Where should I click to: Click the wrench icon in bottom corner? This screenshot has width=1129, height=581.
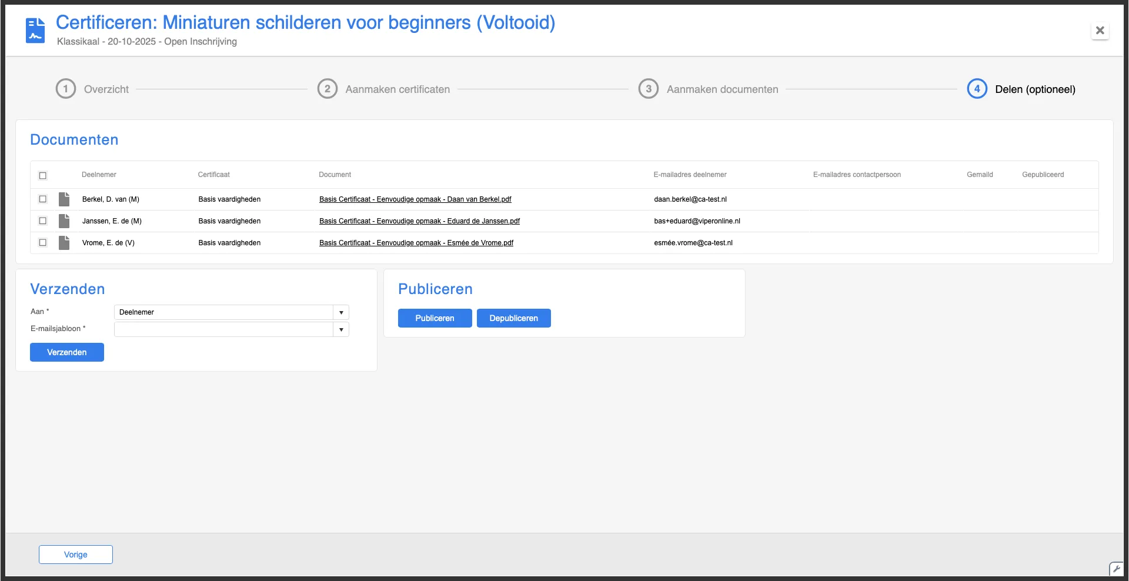tap(1116, 569)
